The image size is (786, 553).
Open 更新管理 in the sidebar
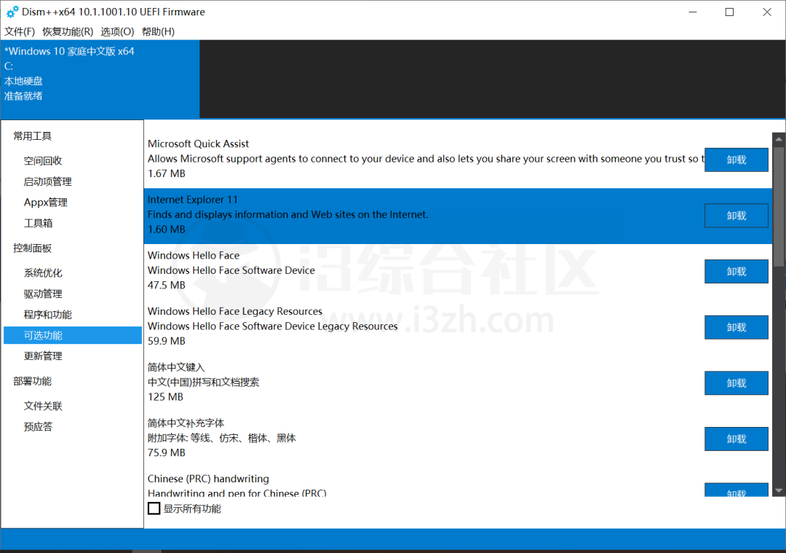pos(43,356)
